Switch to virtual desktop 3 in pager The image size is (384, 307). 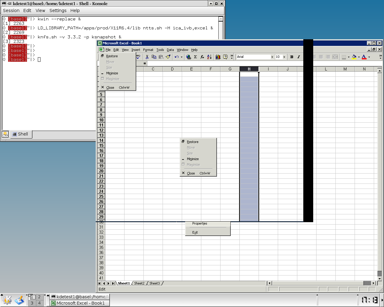[x=32, y=303]
